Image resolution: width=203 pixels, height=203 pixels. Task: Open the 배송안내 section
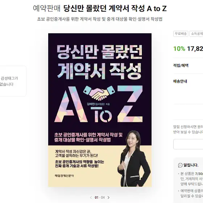[x=180, y=81]
